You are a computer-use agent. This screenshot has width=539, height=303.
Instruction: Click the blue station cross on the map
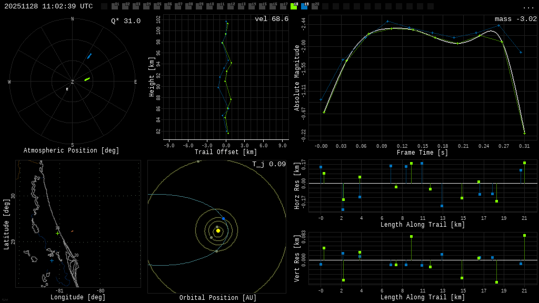point(52,260)
